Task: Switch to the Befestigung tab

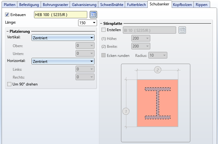Action: (29, 5)
